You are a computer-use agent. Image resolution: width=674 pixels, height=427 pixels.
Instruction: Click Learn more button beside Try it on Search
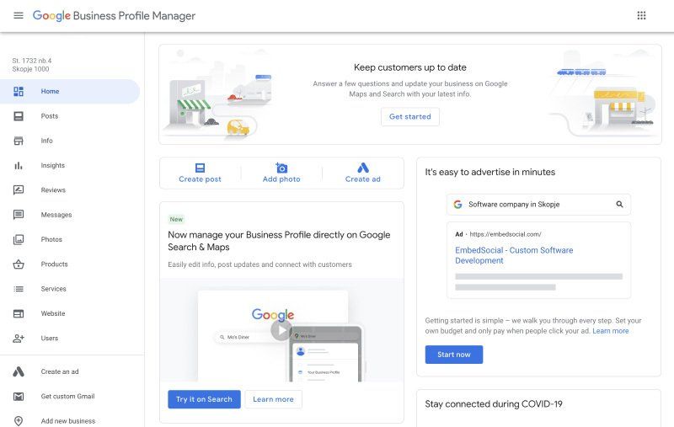click(273, 399)
